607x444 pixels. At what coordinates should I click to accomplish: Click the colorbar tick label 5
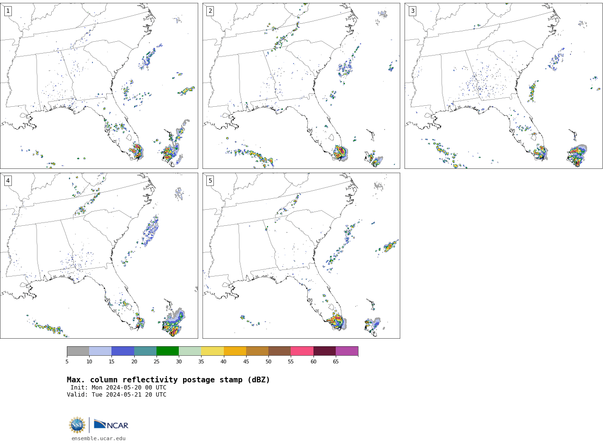click(x=67, y=362)
